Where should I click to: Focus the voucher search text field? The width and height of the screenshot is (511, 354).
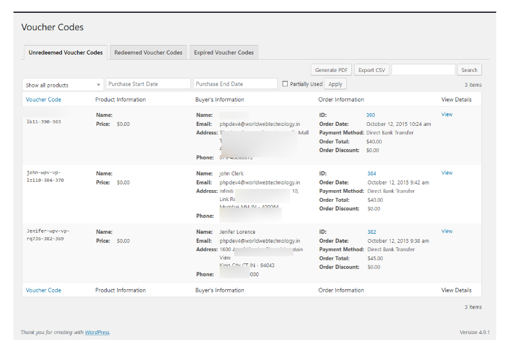(423, 70)
